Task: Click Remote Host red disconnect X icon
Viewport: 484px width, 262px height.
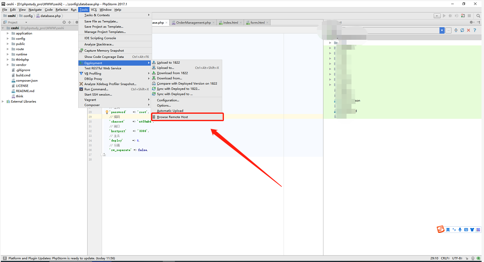Action: coord(468,30)
